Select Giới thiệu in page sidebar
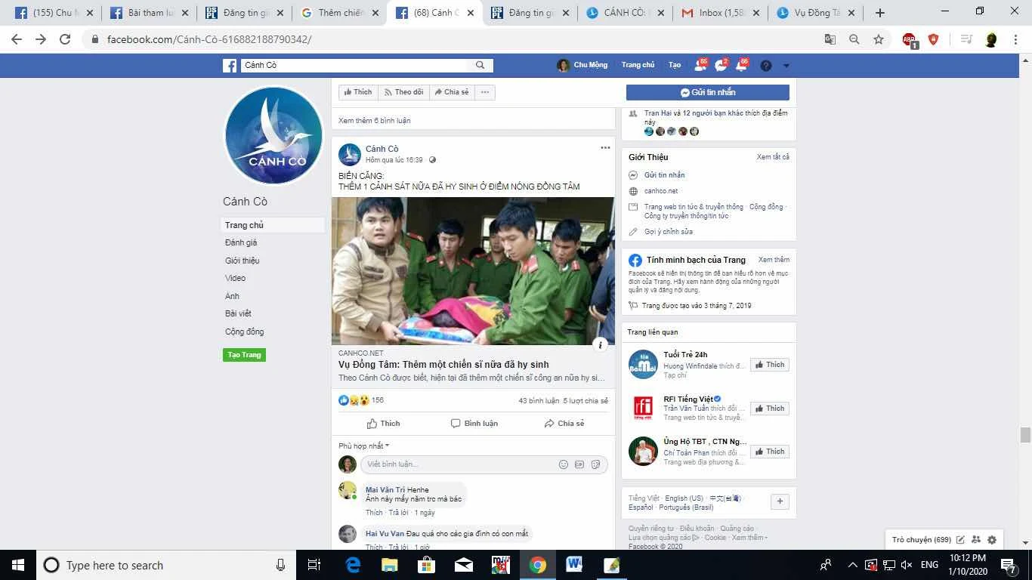Screen dimensions: 1032x580 [x=242, y=261]
